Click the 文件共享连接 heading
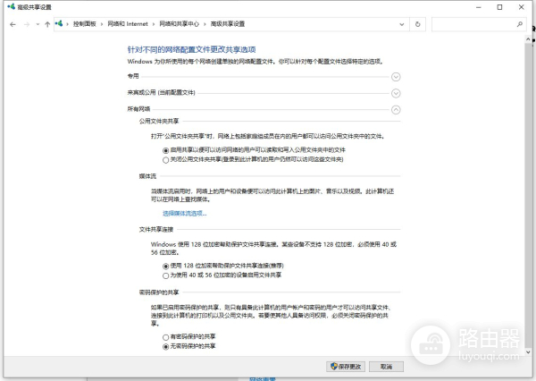 pyautogui.click(x=156, y=229)
